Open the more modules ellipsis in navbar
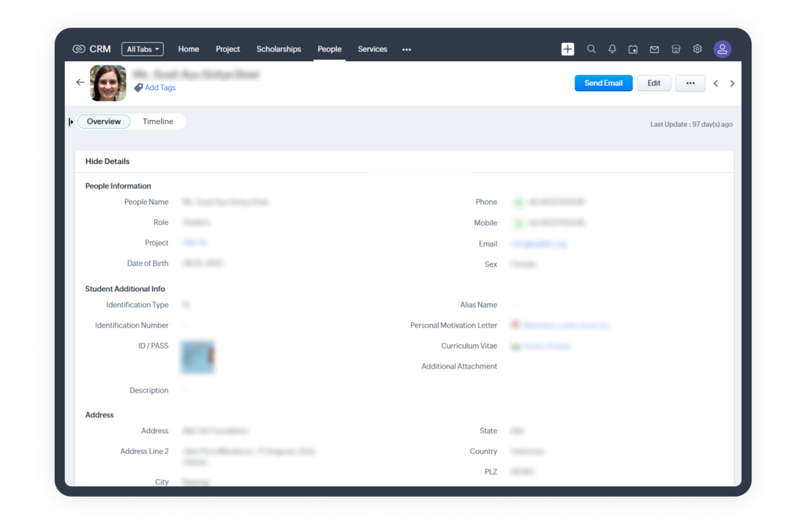This screenshot has height=527, width=792. 406,49
